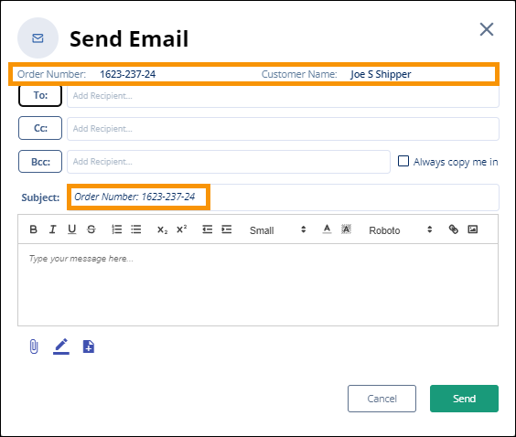Attach a file with paperclip icon
The image size is (516, 437).
pos(34,346)
